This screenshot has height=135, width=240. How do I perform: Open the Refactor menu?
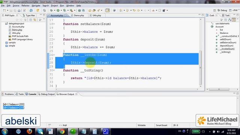(25, 6)
